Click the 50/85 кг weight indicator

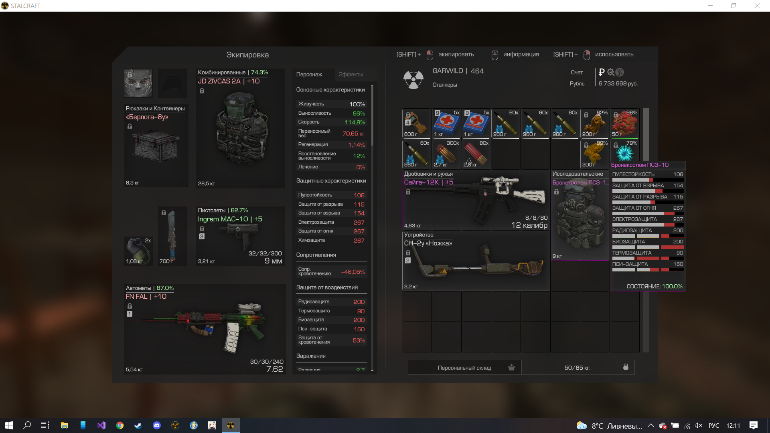tap(577, 368)
